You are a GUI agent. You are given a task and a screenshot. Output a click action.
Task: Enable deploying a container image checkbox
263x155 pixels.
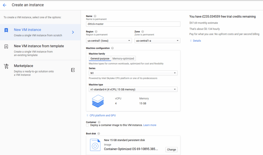[87, 125]
